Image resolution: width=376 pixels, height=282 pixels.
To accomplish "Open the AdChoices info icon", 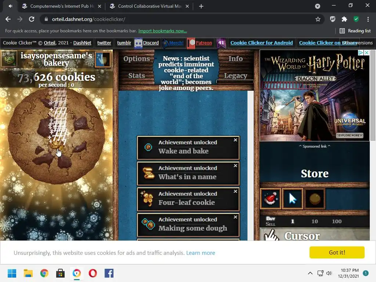I will coord(361,53).
